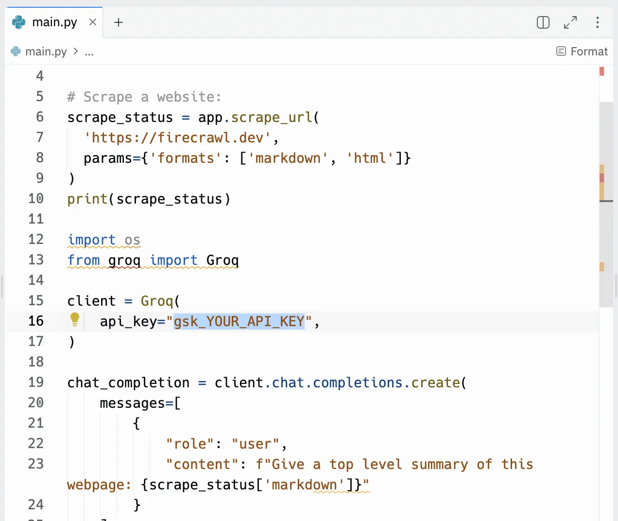
Task: Close the main.py tab
Action: tap(93, 22)
